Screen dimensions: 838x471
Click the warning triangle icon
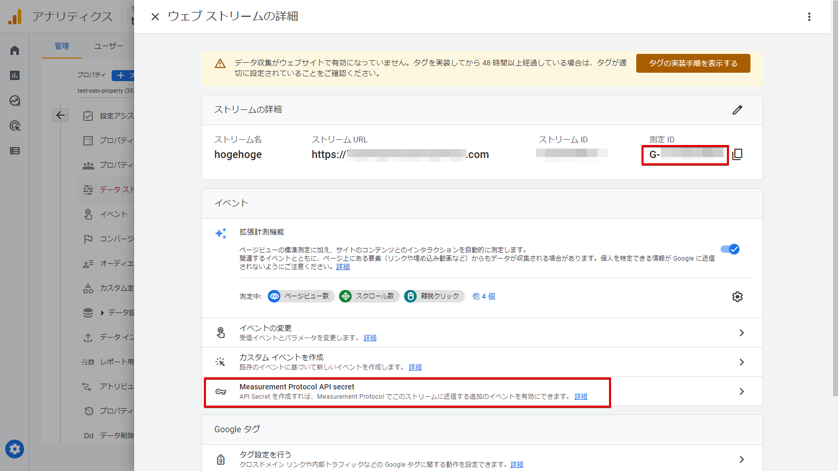coord(220,63)
